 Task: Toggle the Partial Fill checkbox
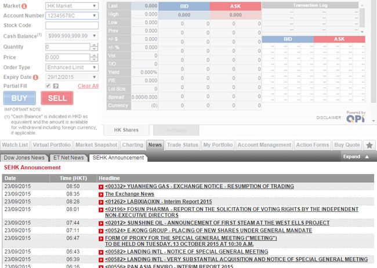pos(48,86)
